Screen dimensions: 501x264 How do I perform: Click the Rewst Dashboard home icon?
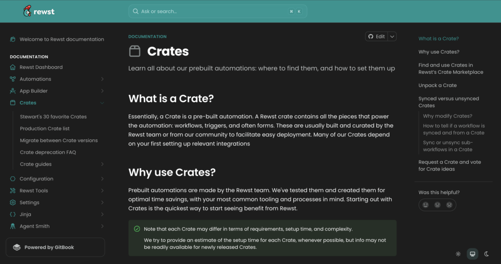coord(13,67)
